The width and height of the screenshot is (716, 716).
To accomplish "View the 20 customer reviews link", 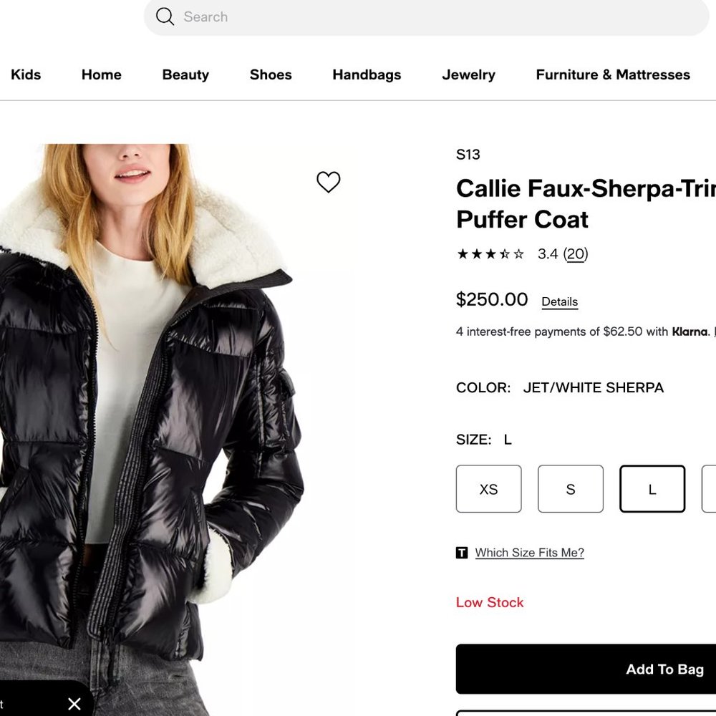I will (576, 253).
